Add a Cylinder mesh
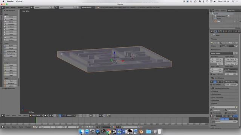The image size is (241, 135). (x=10, y=29)
